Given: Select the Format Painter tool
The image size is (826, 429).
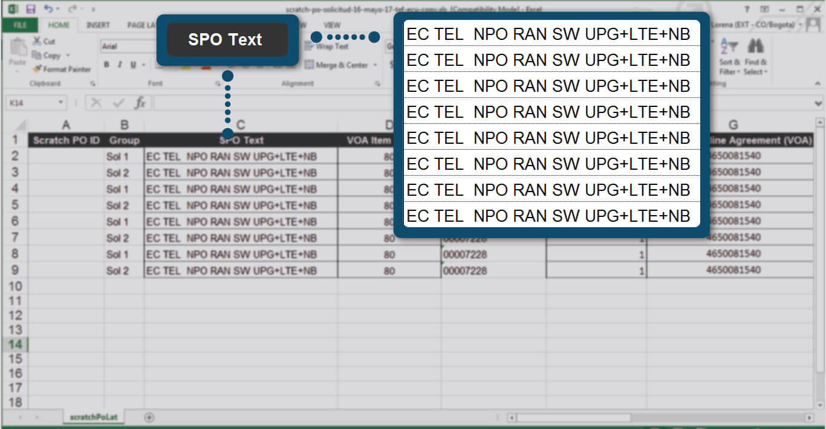Looking at the screenshot, I should coord(62,69).
